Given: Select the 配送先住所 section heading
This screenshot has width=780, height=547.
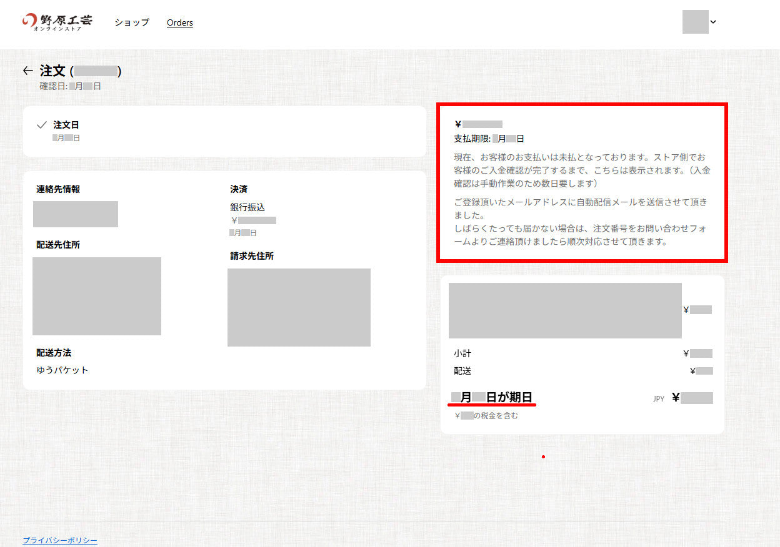Looking at the screenshot, I should 58,245.
